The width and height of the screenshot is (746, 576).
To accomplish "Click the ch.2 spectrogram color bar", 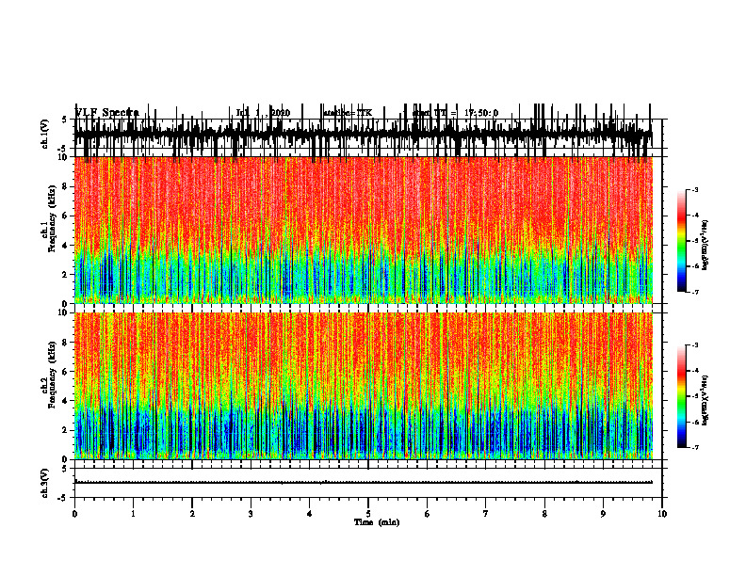I will 681,396.
